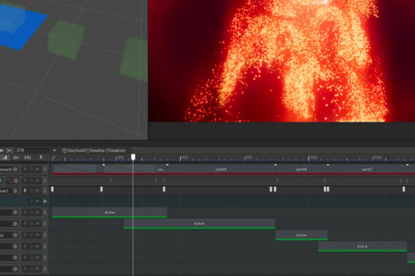Lock the signal receiver track
This screenshot has width=415, height=276.
click(31, 190)
